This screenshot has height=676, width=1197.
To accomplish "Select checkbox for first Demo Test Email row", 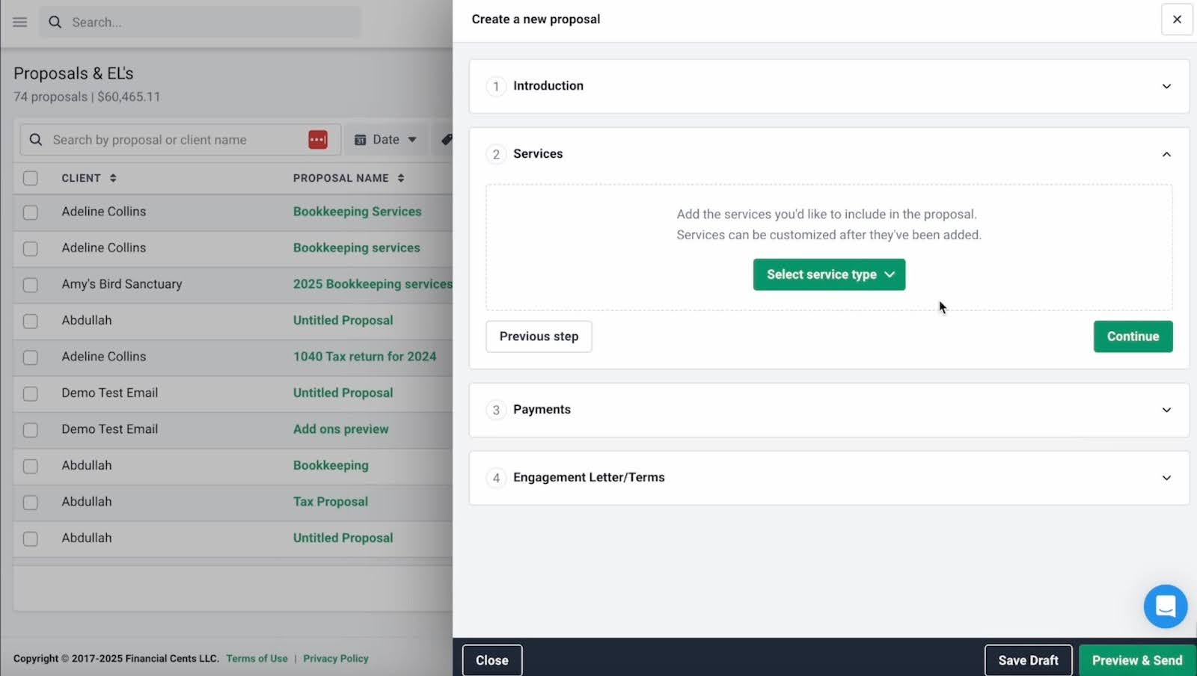I will coord(31,393).
